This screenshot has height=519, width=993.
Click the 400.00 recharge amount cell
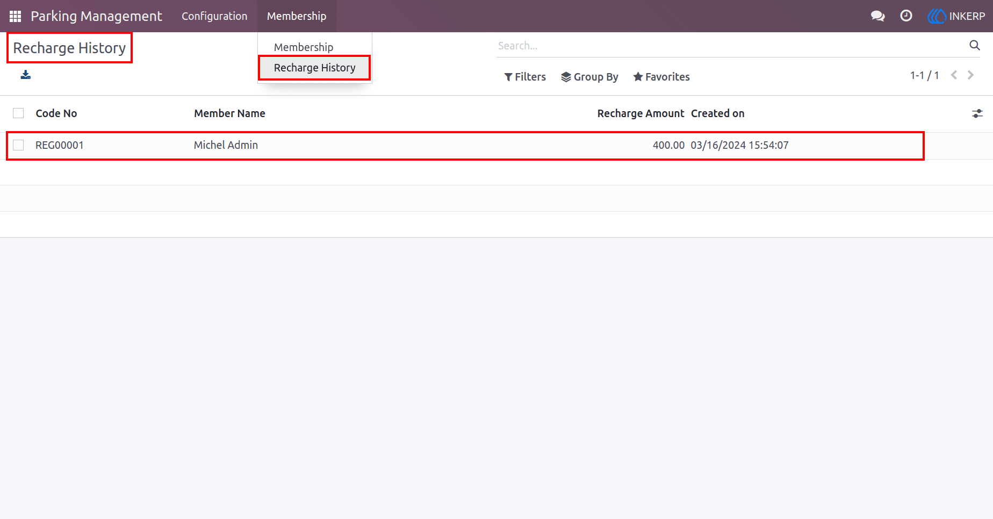tap(668, 145)
